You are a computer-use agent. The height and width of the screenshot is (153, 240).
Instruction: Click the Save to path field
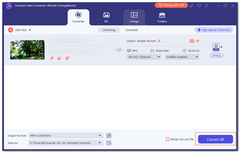tap(62, 143)
